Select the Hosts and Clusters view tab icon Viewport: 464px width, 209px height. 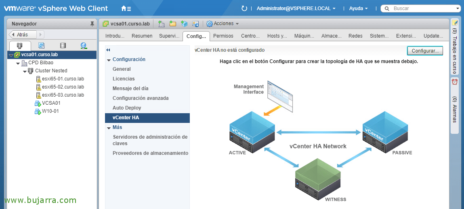click(20, 45)
